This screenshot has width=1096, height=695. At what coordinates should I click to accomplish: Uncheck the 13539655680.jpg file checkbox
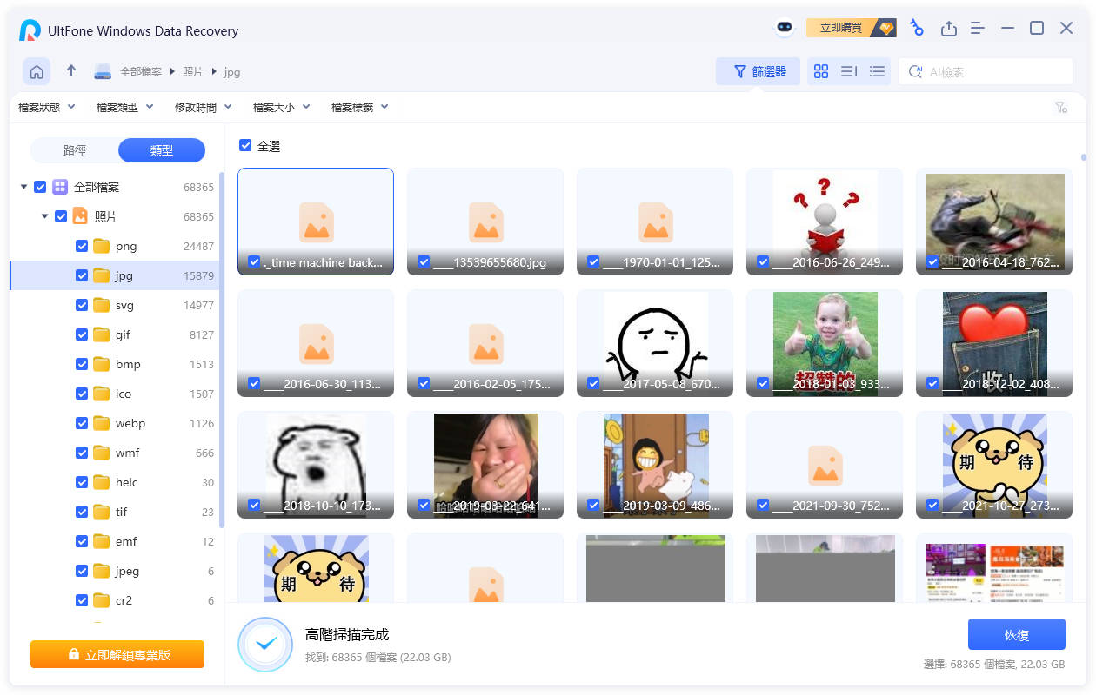[424, 261]
